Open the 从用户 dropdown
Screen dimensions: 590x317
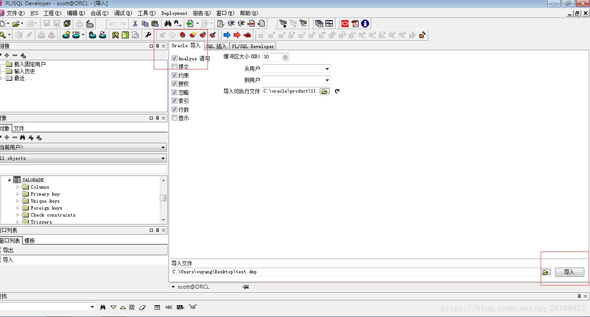[327, 69]
